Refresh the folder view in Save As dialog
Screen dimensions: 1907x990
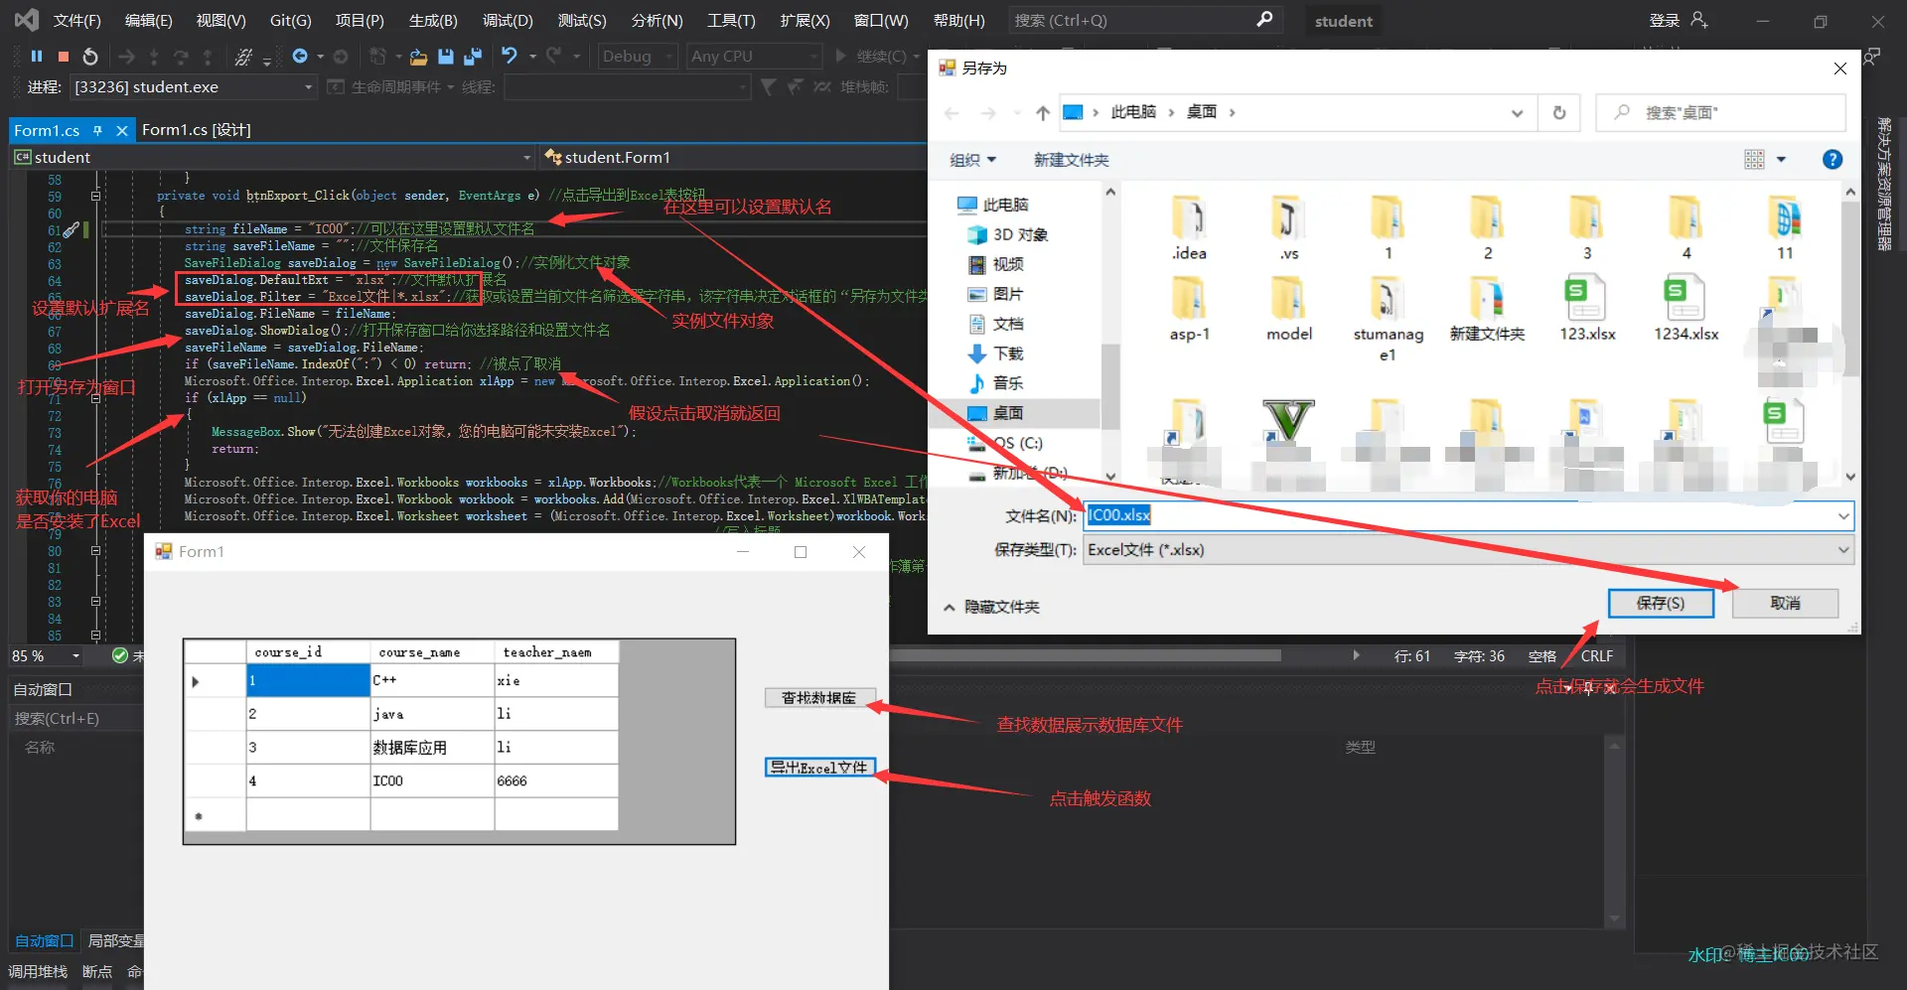tap(1559, 112)
